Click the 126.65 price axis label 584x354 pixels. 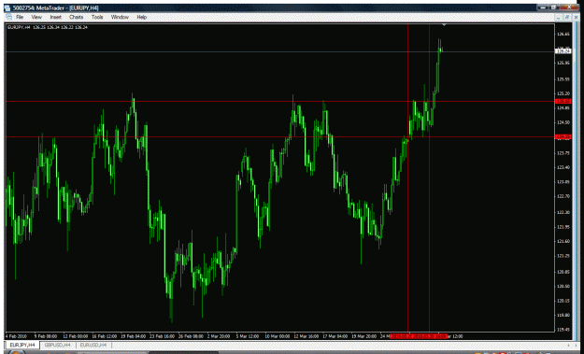click(563, 34)
